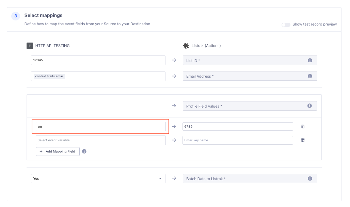Delete the 6789 mapping row using trash icon
The height and width of the screenshot is (207, 350).
pyautogui.click(x=303, y=126)
